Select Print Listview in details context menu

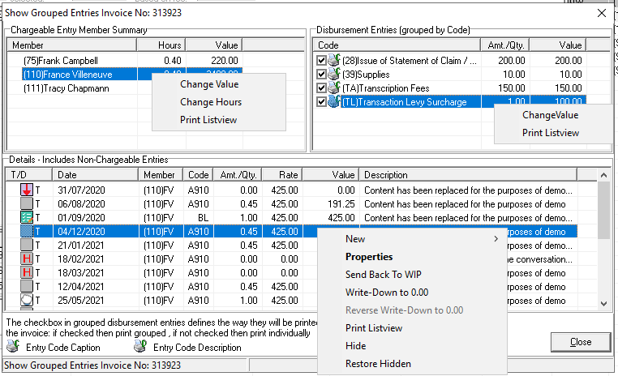(x=374, y=328)
